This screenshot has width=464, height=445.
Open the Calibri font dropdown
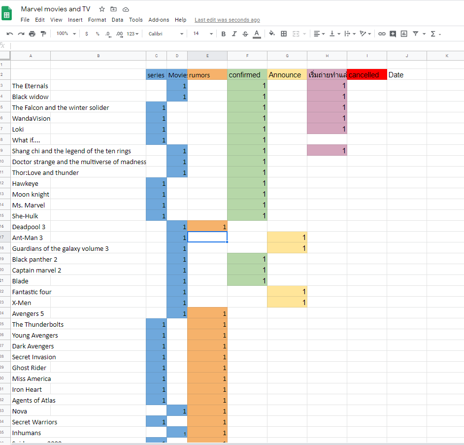point(166,34)
